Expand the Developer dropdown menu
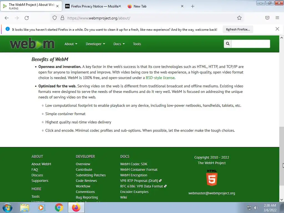Screen dimensions: 284x213 pyautogui.click(x=95, y=44)
